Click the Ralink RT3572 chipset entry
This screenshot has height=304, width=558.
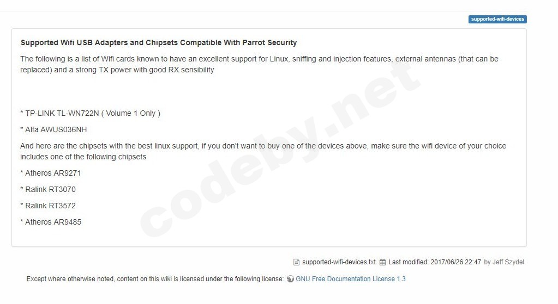pos(48,206)
